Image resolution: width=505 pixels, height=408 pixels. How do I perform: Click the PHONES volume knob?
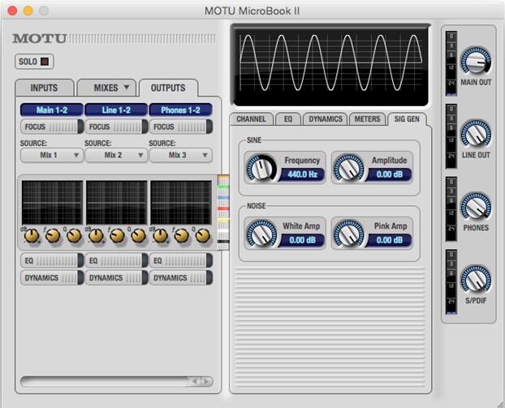click(476, 207)
